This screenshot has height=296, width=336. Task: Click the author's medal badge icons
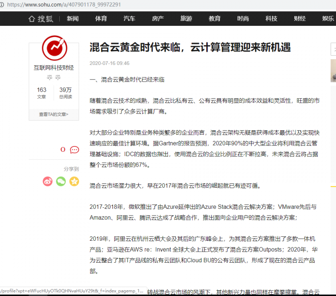pos(54,77)
